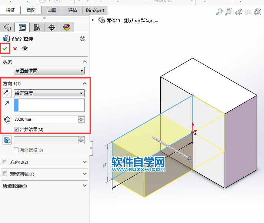
Task: Expand the 薄壁特征(T) section
Action: tap(85, 174)
